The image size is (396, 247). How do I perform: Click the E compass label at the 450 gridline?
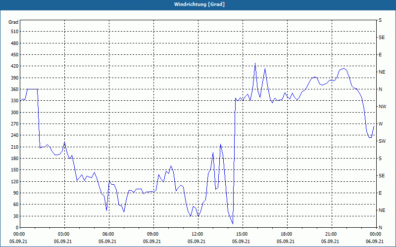pyautogui.click(x=380, y=55)
